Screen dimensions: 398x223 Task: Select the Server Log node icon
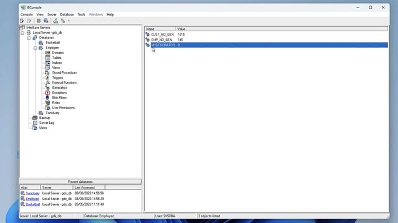35,123
